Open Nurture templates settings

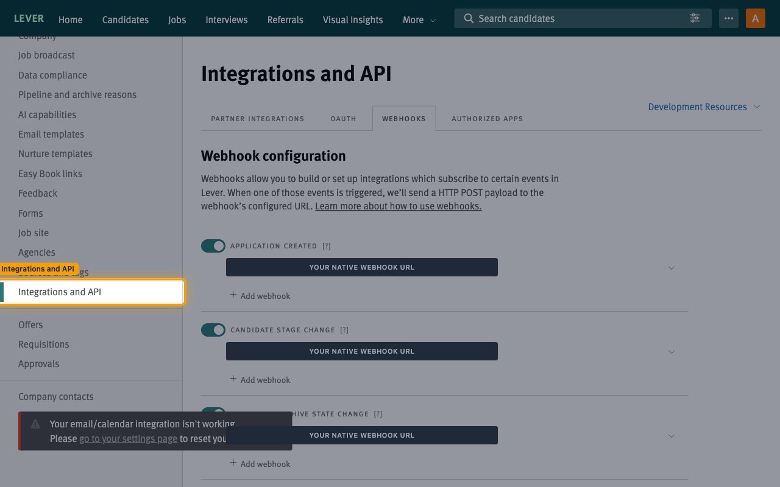pos(55,154)
